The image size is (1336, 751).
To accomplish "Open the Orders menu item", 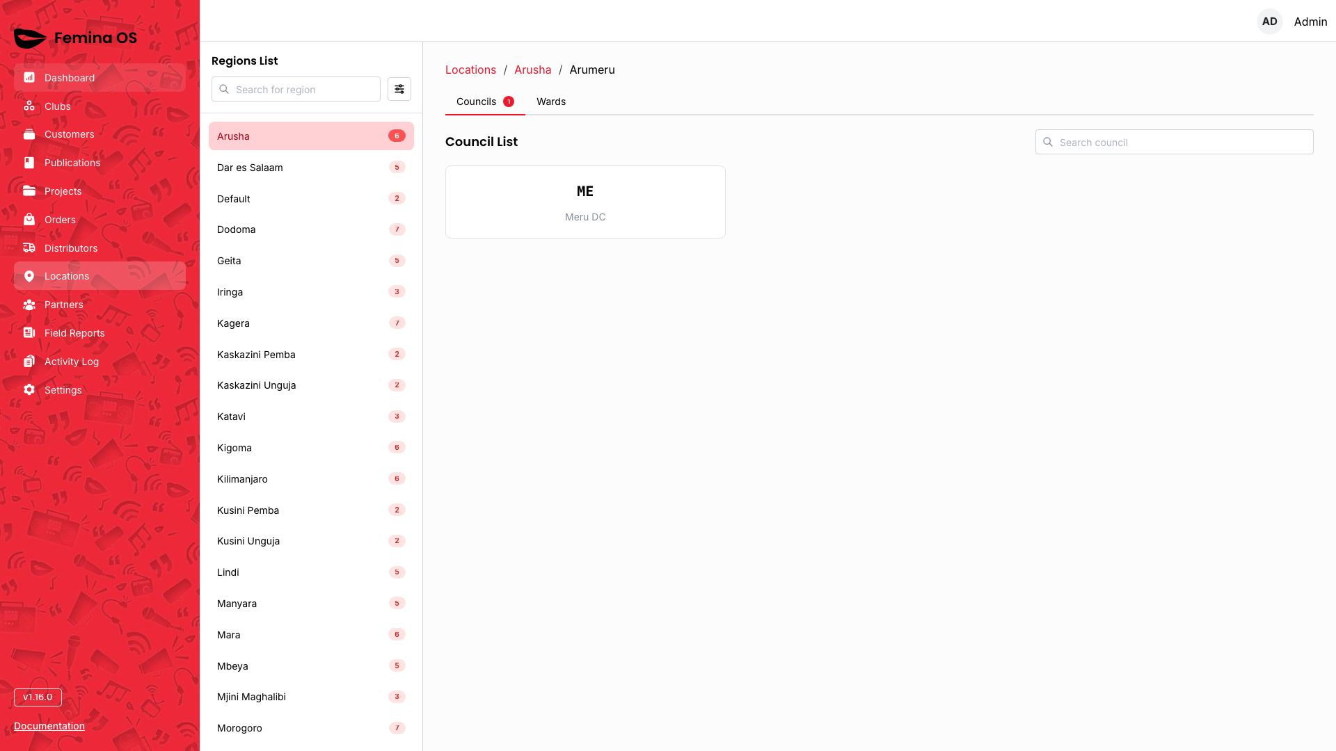I will [100, 219].
